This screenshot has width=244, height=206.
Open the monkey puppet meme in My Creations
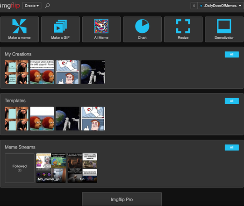[x=42, y=72]
